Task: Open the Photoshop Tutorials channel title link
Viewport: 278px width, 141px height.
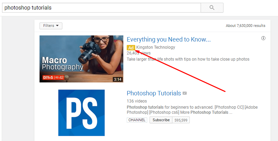Action: click(154, 93)
